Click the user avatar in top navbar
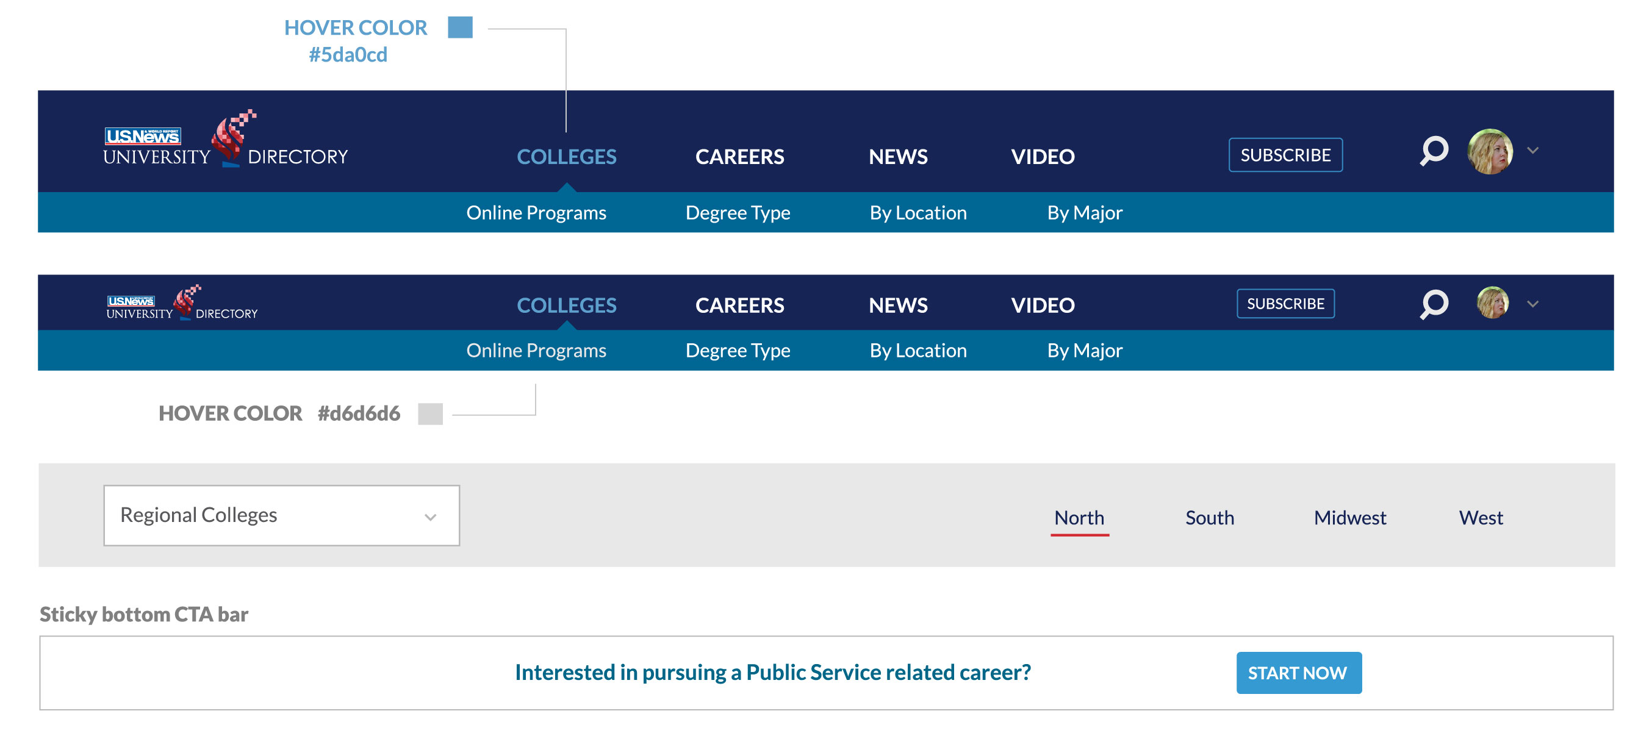Image resolution: width=1652 pixels, height=747 pixels. (1489, 152)
